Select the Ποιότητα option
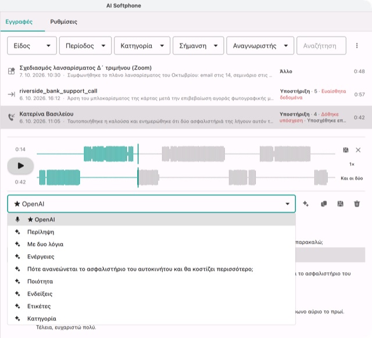Viewport: 372px width, 338px height. click(151, 281)
